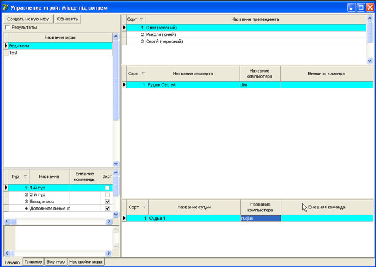Check the checkbox in the 2-й тур row

click(x=108, y=195)
